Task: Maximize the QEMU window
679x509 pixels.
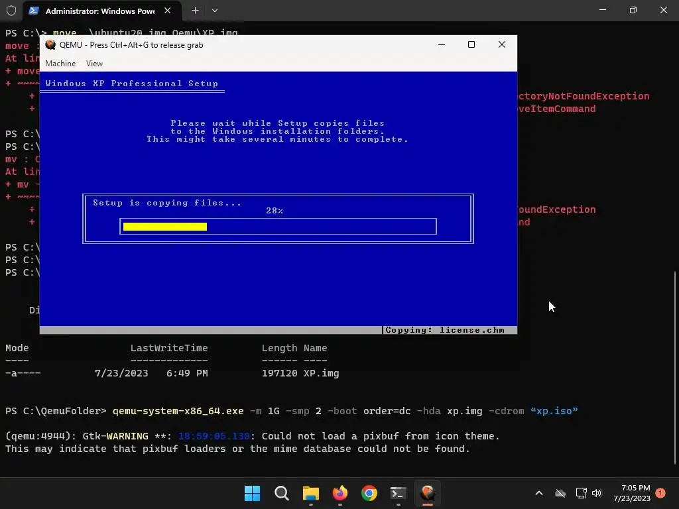Action: tap(471, 44)
